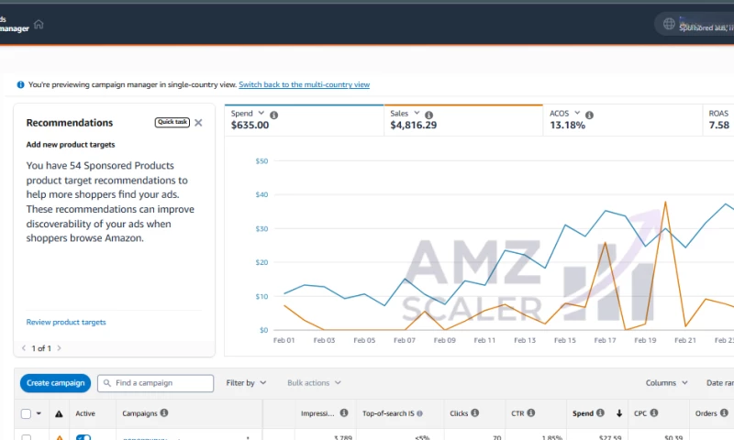The image size is (734, 440).
Task: Go to next recommendation page arrow
Action: click(59, 348)
